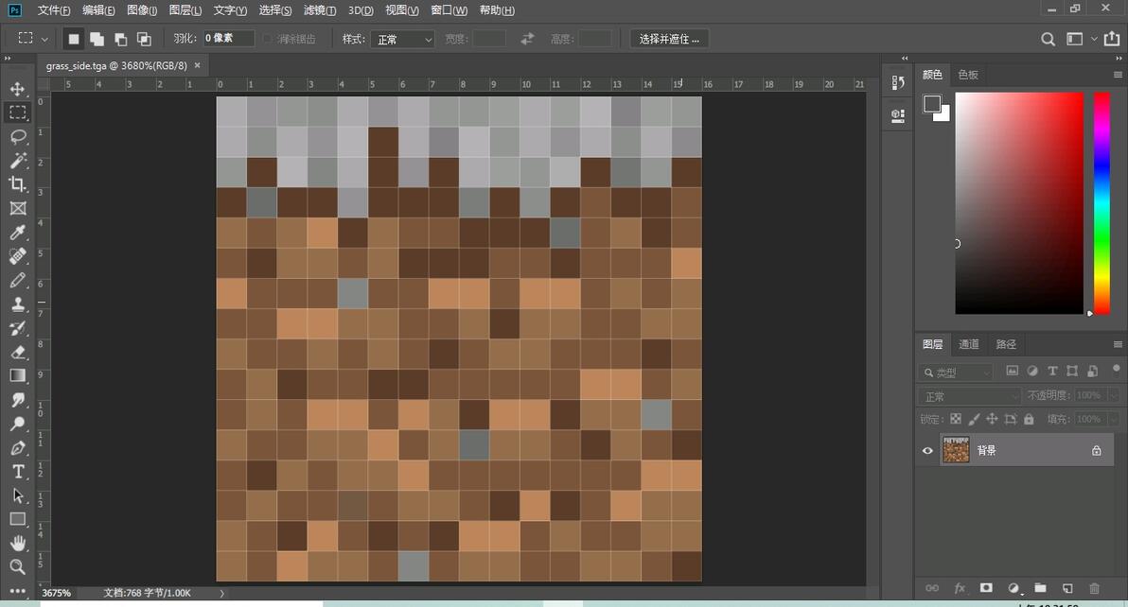Select the Move tool
The height and width of the screenshot is (607, 1128).
(x=17, y=89)
